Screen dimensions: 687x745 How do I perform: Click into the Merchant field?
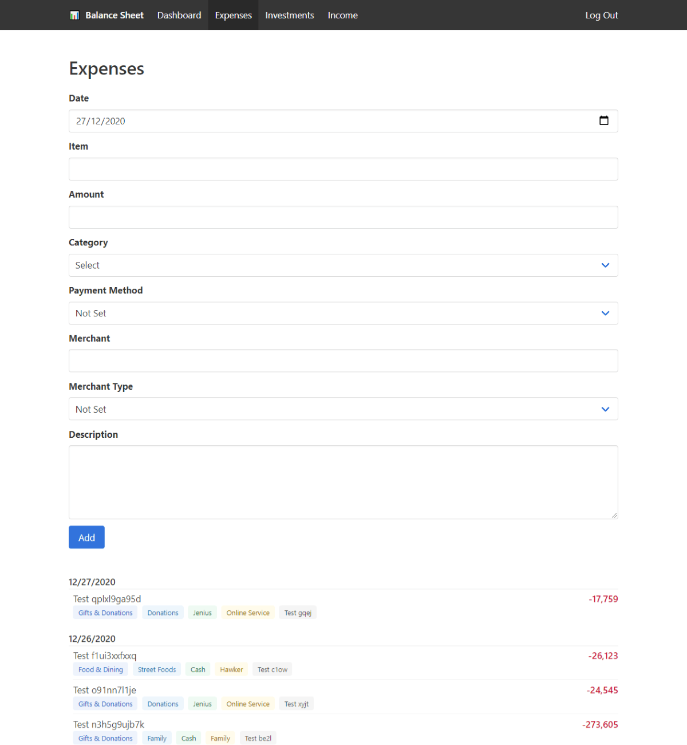(343, 361)
